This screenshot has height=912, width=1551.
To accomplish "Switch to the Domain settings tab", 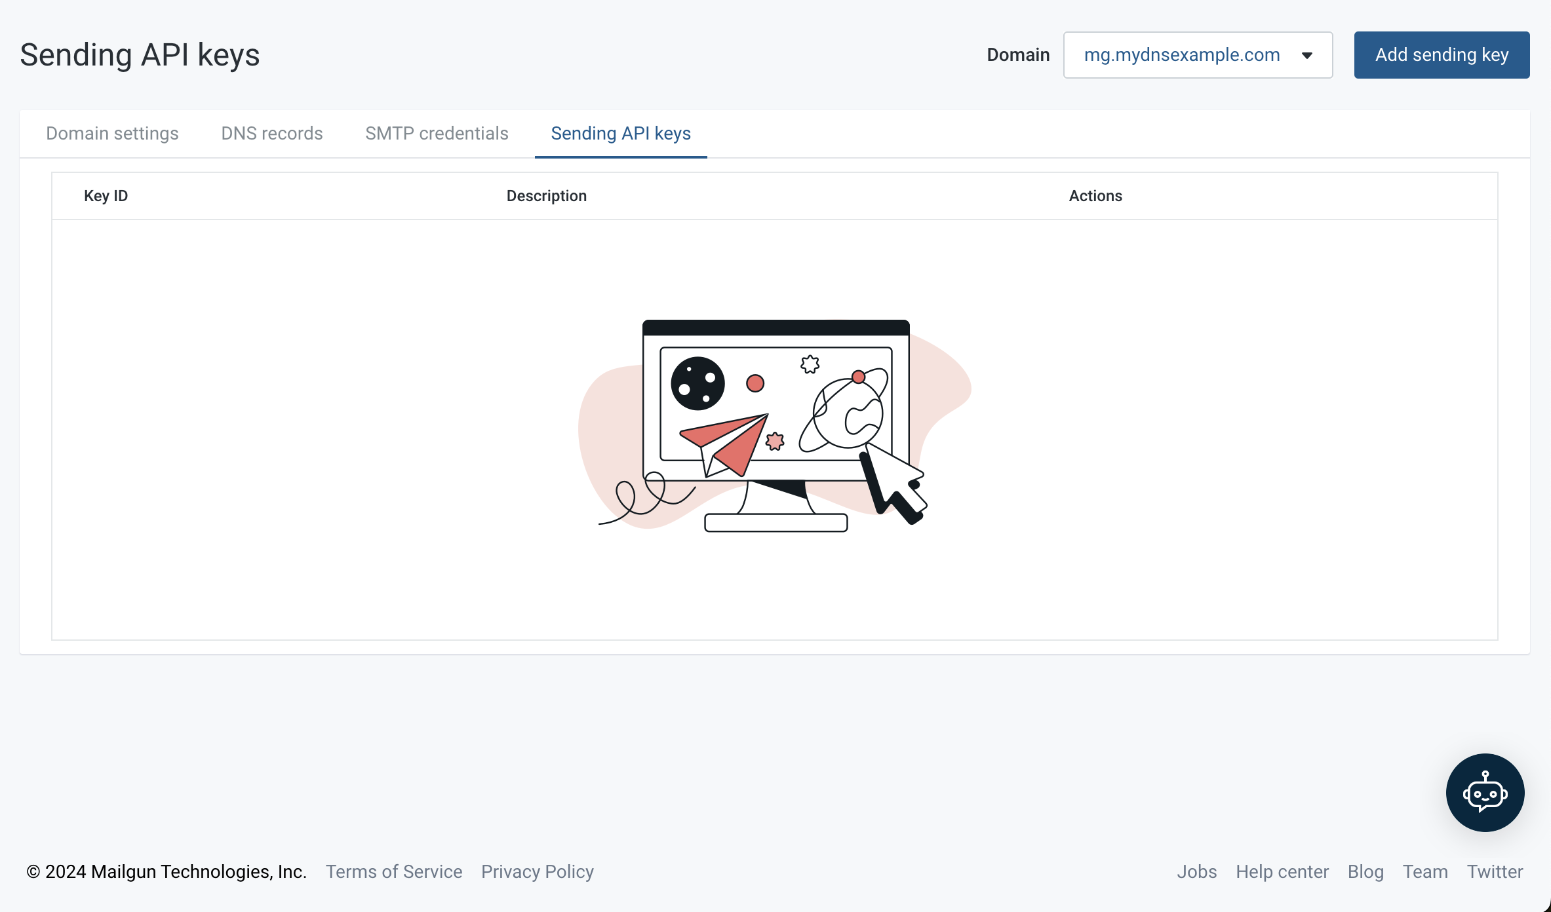I will pyautogui.click(x=112, y=133).
